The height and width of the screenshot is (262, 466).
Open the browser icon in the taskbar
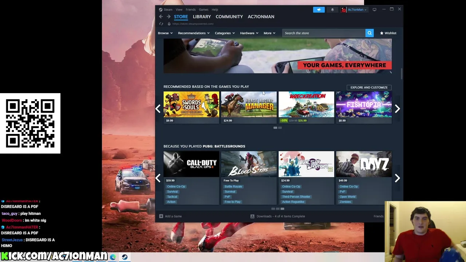pos(113,257)
